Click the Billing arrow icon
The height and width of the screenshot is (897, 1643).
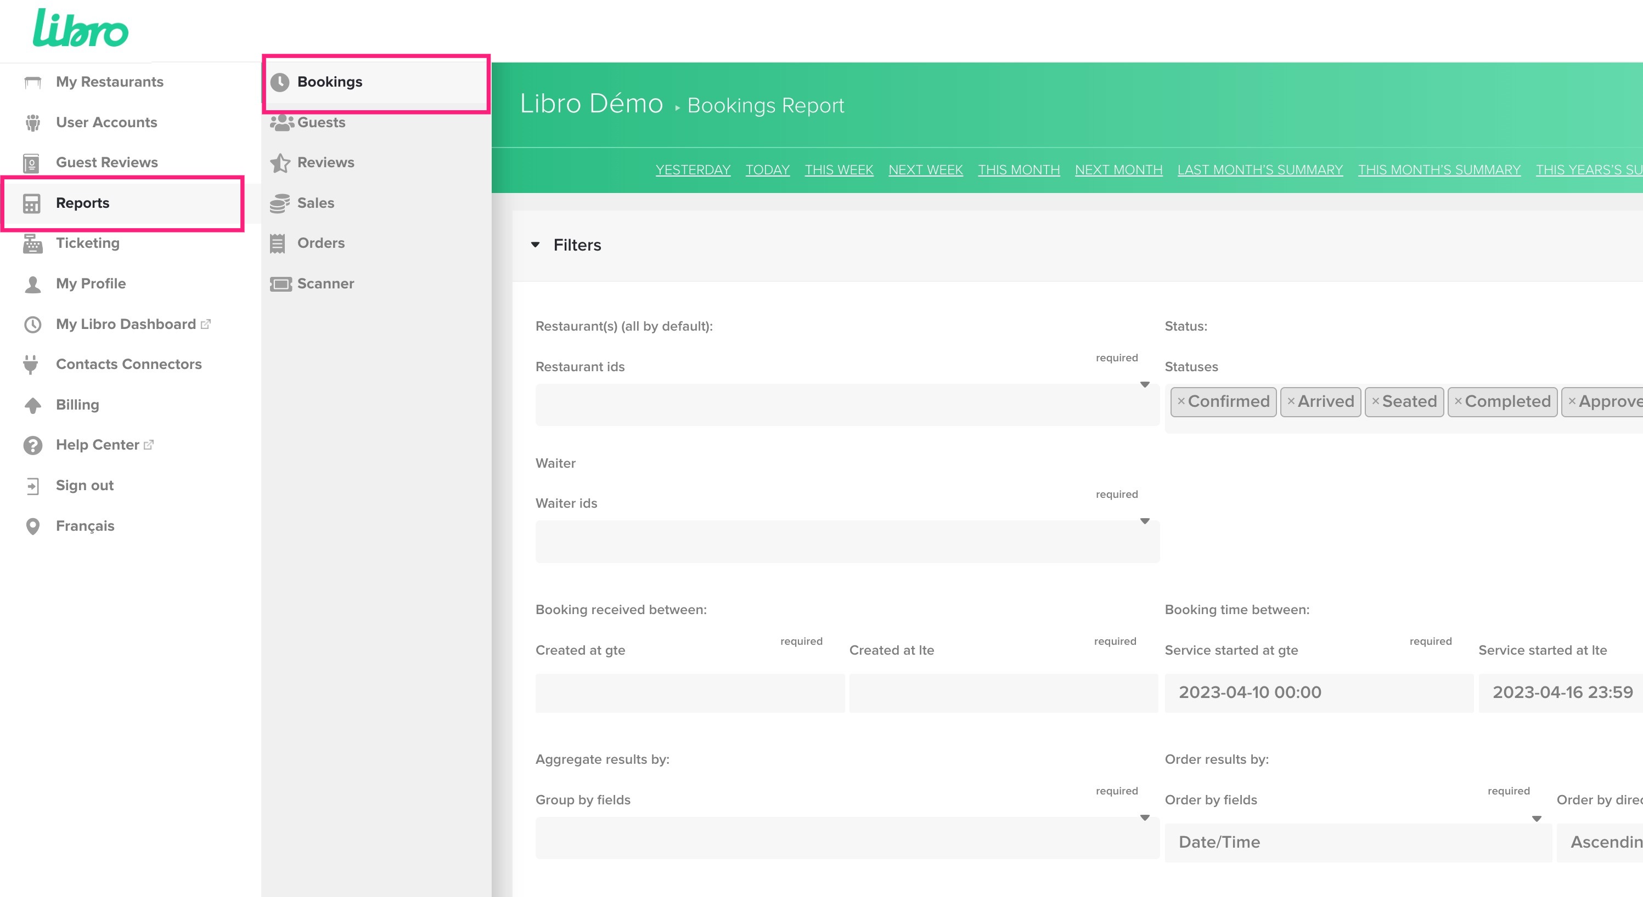[x=32, y=405]
